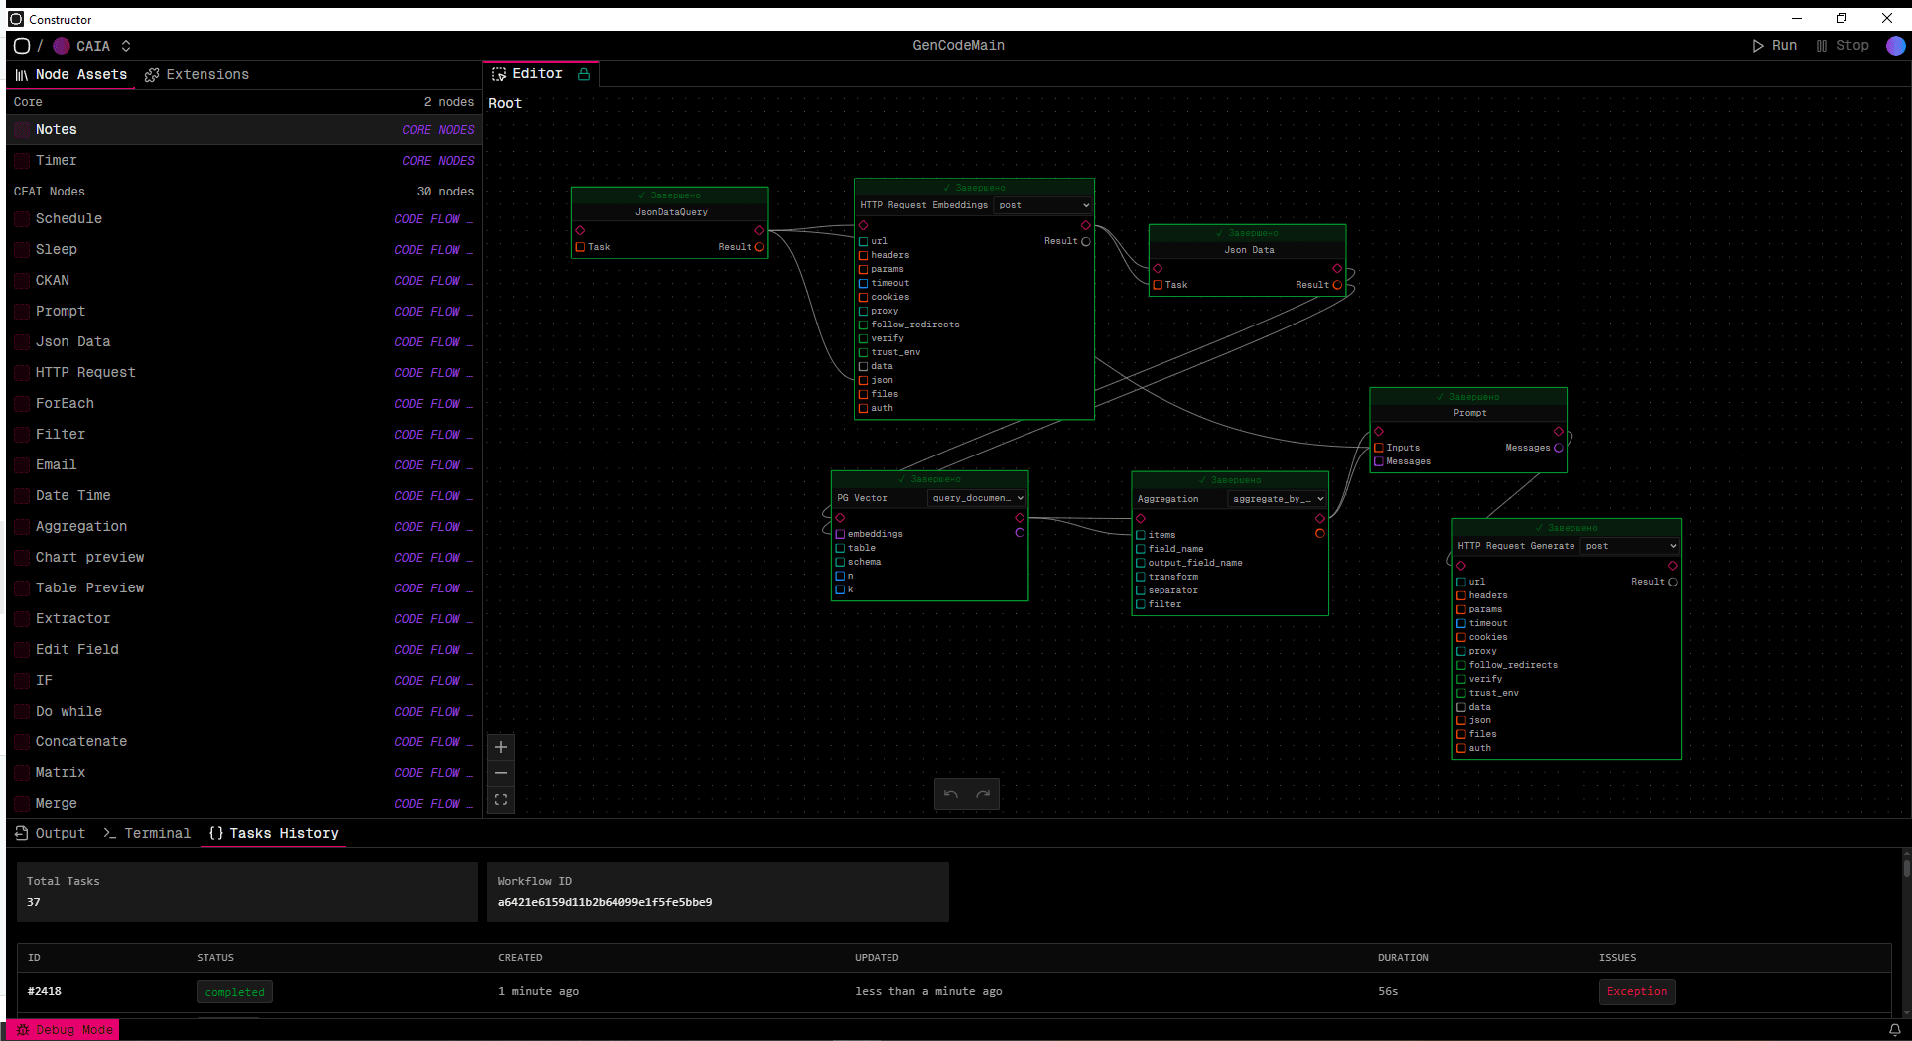Expand the CAIA workspace switcher

click(x=126, y=46)
